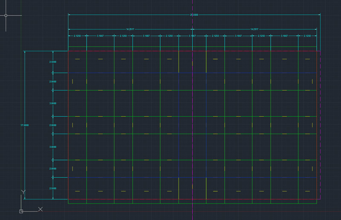Pick the lower 3.0000 vertical dimension text
Viewport: 341px width, 220px height.
coord(53,147)
